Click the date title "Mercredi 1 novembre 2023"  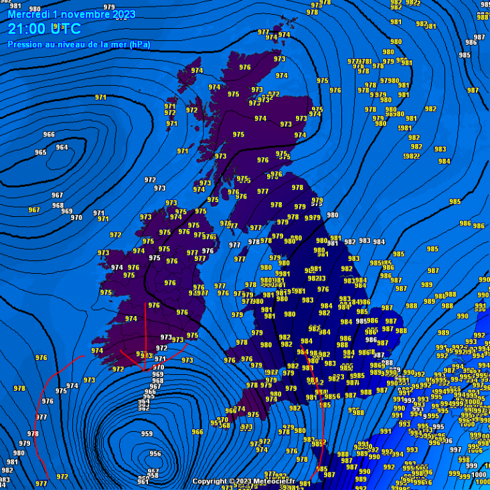pos(72,14)
